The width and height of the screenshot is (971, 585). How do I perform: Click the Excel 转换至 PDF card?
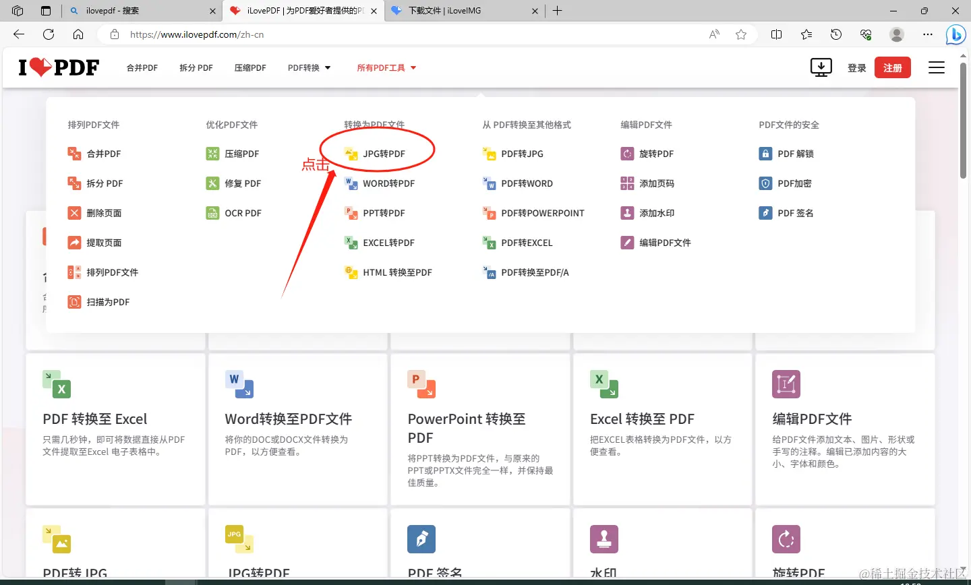pos(662,429)
